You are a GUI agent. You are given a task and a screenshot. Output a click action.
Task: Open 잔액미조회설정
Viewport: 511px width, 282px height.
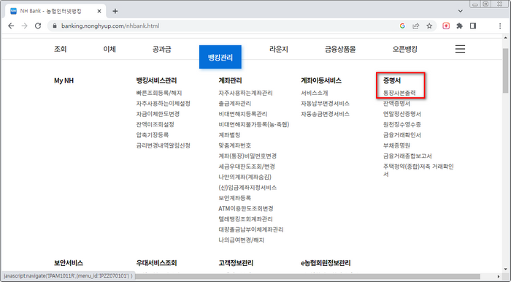155,124
